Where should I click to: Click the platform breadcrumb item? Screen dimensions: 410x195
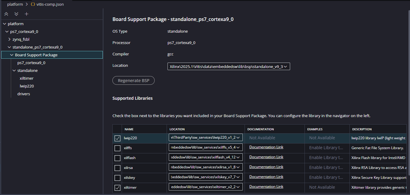pyautogui.click(x=15, y=4)
